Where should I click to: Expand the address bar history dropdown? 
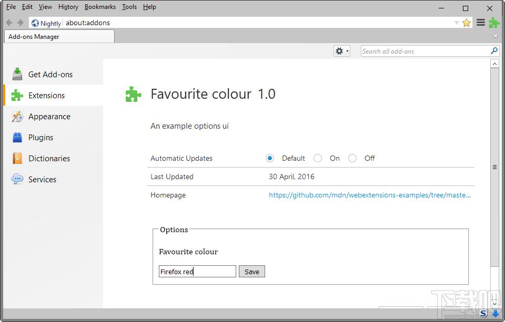[x=457, y=23]
